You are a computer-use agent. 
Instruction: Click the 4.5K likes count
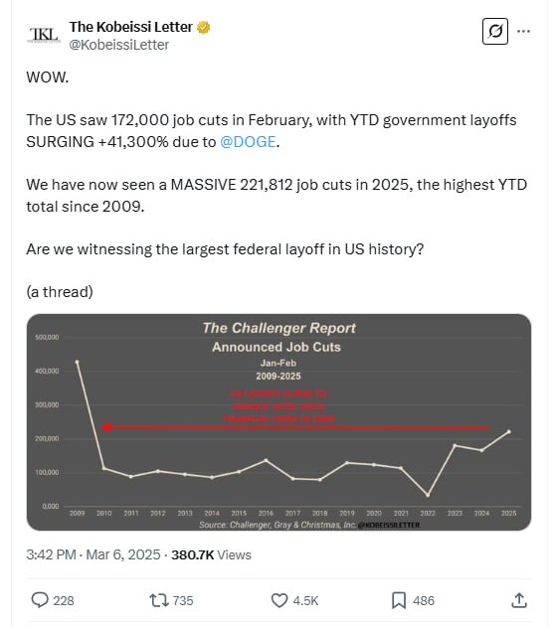point(305,600)
